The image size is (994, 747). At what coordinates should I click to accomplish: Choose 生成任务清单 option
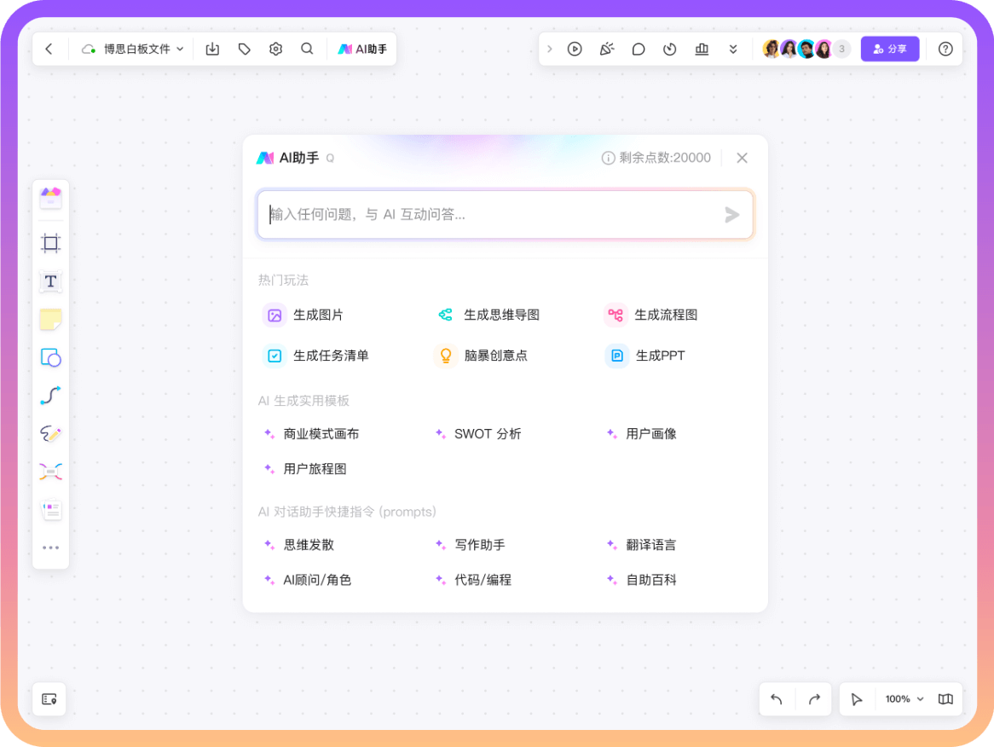tap(315, 356)
